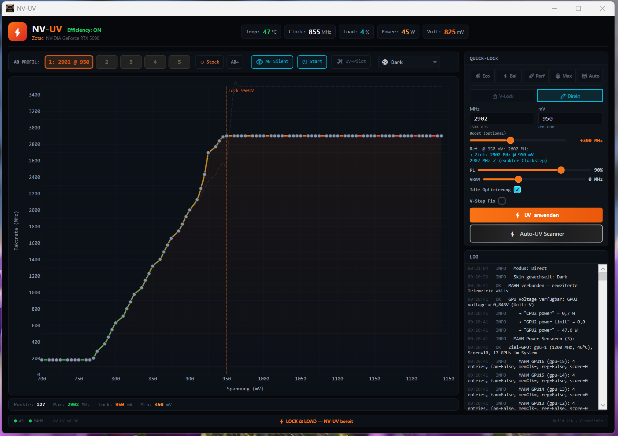
Task: Click the PL power limit slider handle
Action: (561, 170)
